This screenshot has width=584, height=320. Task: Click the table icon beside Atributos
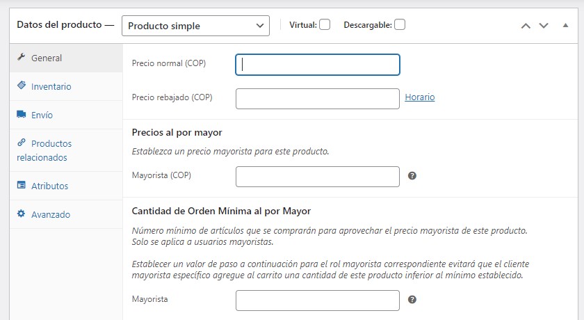pos(21,186)
